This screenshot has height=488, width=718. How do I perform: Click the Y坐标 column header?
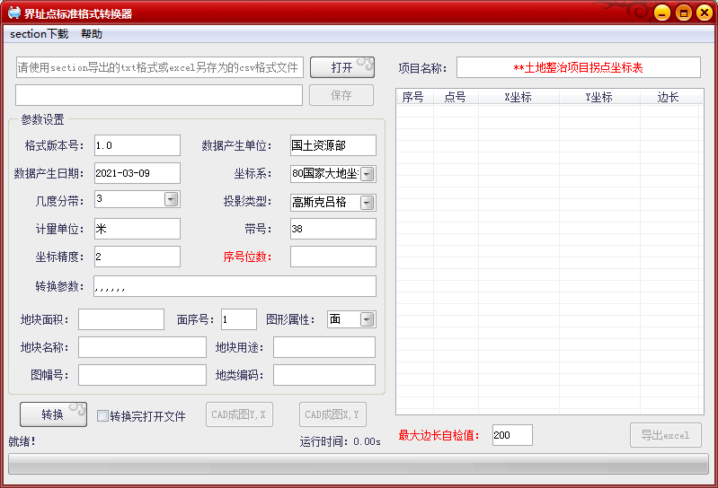pyautogui.click(x=599, y=97)
